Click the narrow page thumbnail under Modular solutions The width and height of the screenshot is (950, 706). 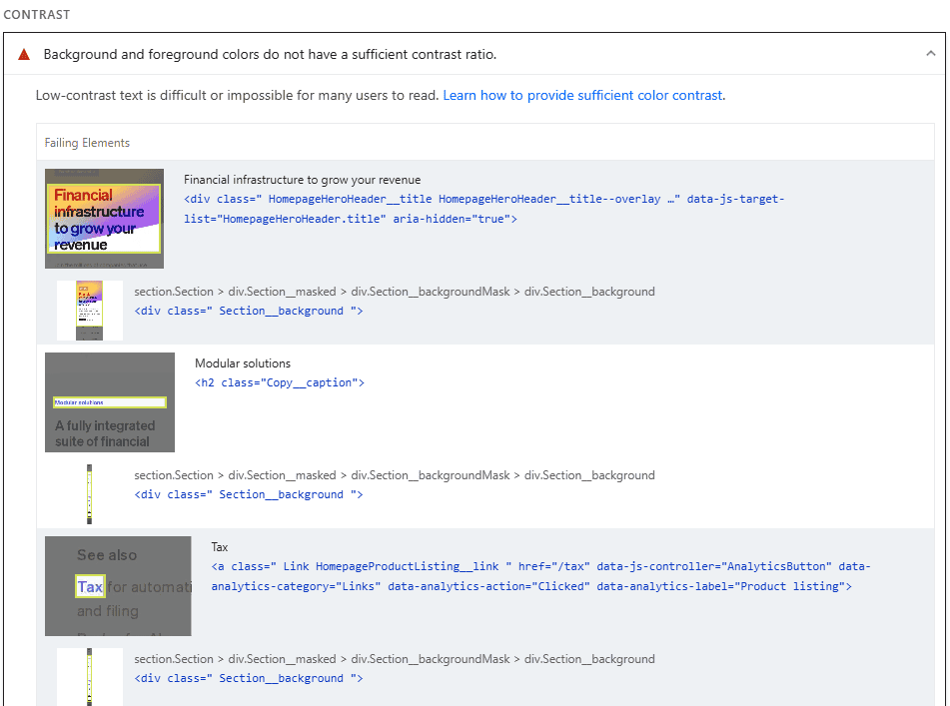pyautogui.click(x=90, y=494)
